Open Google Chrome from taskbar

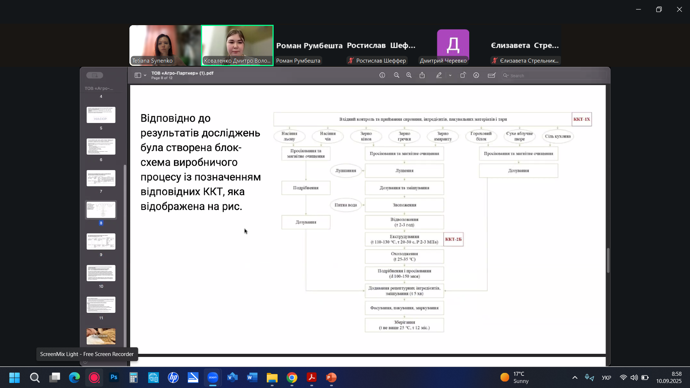292,378
